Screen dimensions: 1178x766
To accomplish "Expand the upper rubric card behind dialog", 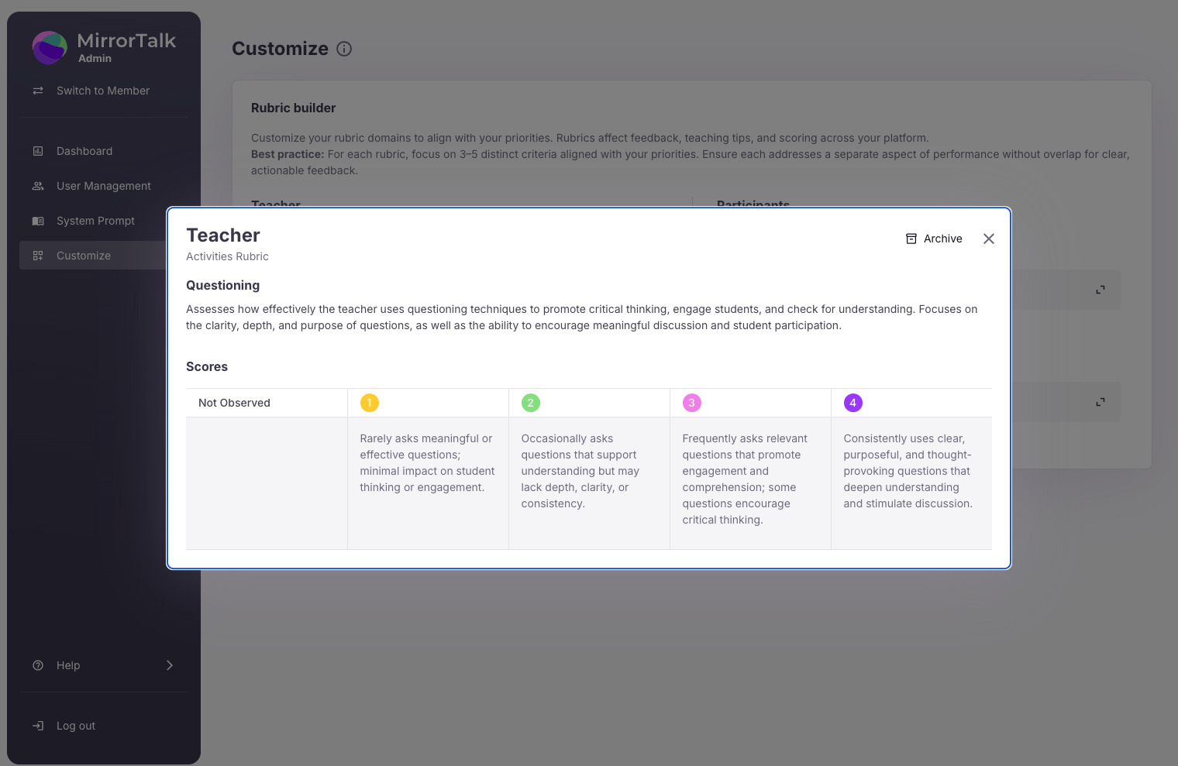I will point(1100,290).
